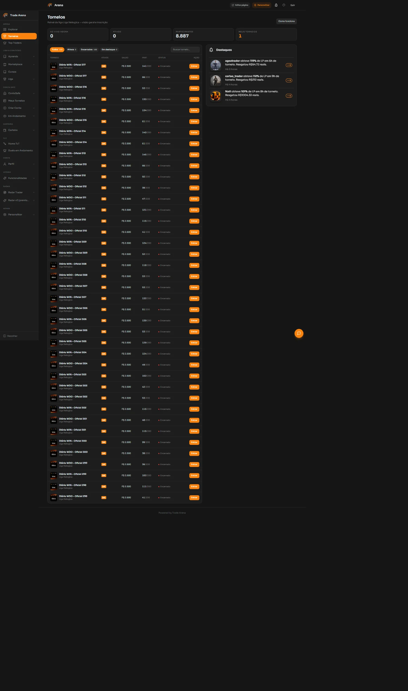408x691 pixels.
Task: Click Diário WDO – Oficial 300 name
Action: [73, 452]
